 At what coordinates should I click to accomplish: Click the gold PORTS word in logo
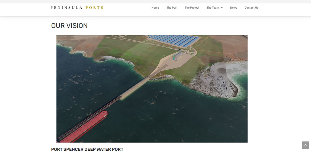[x=94, y=8]
